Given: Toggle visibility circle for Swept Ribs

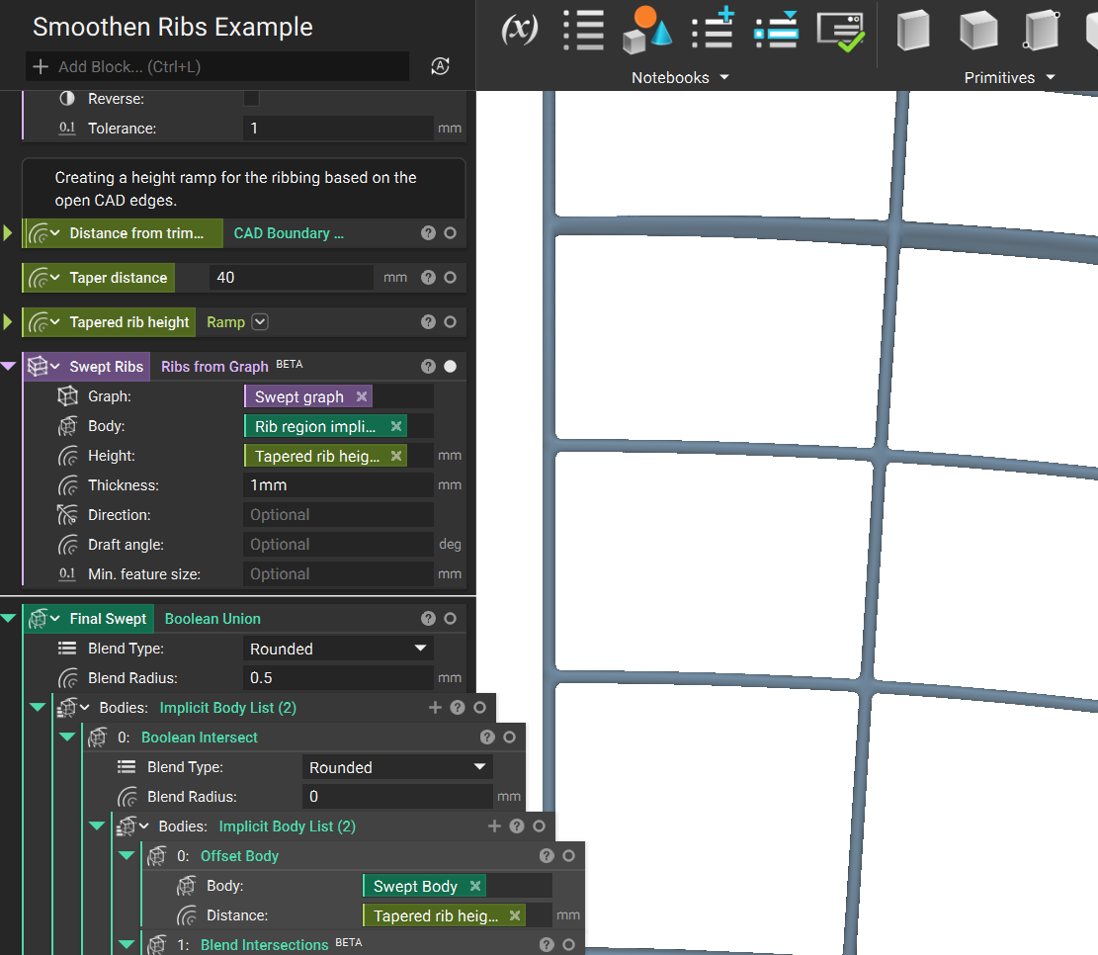Looking at the screenshot, I should point(451,367).
